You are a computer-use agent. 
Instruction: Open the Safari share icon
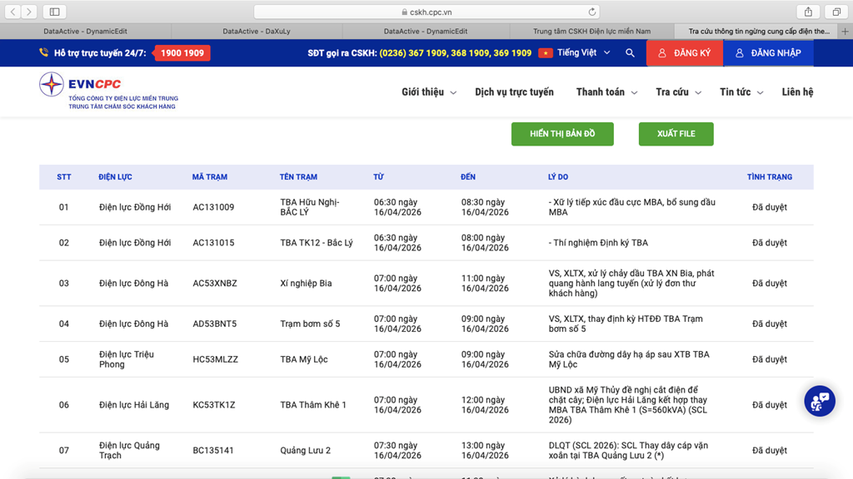coord(808,12)
